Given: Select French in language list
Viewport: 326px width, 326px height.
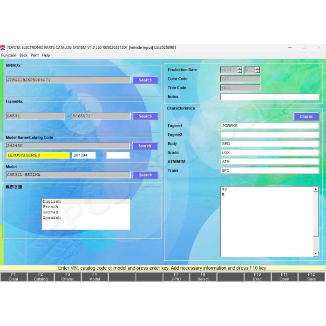Looking at the screenshot, I should 86,207.
